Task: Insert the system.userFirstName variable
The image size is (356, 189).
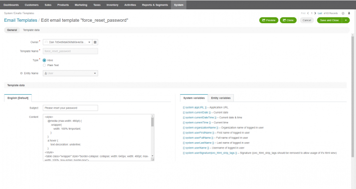Action: tap(198, 133)
